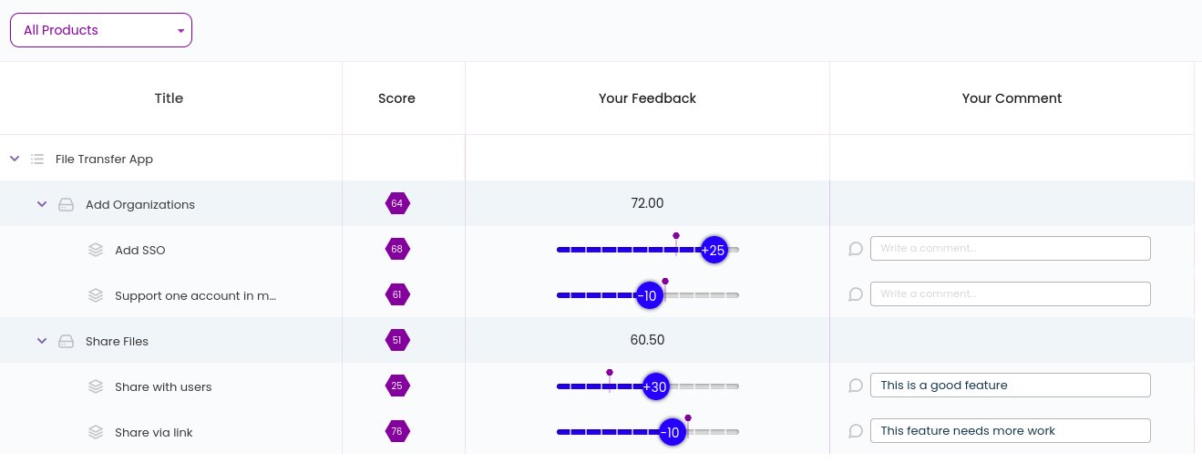The width and height of the screenshot is (1202, 463).
Task: Collapse the File Transfer App tree
Action: click(x=15, y=159)
